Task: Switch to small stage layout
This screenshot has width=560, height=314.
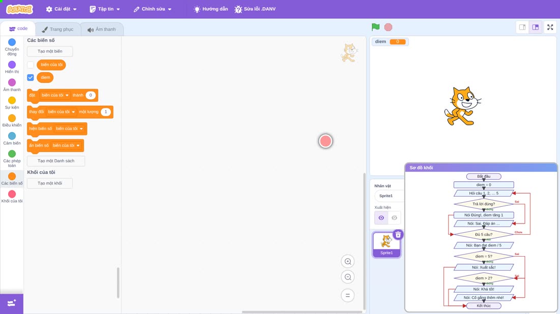Action: pos(522,27)
